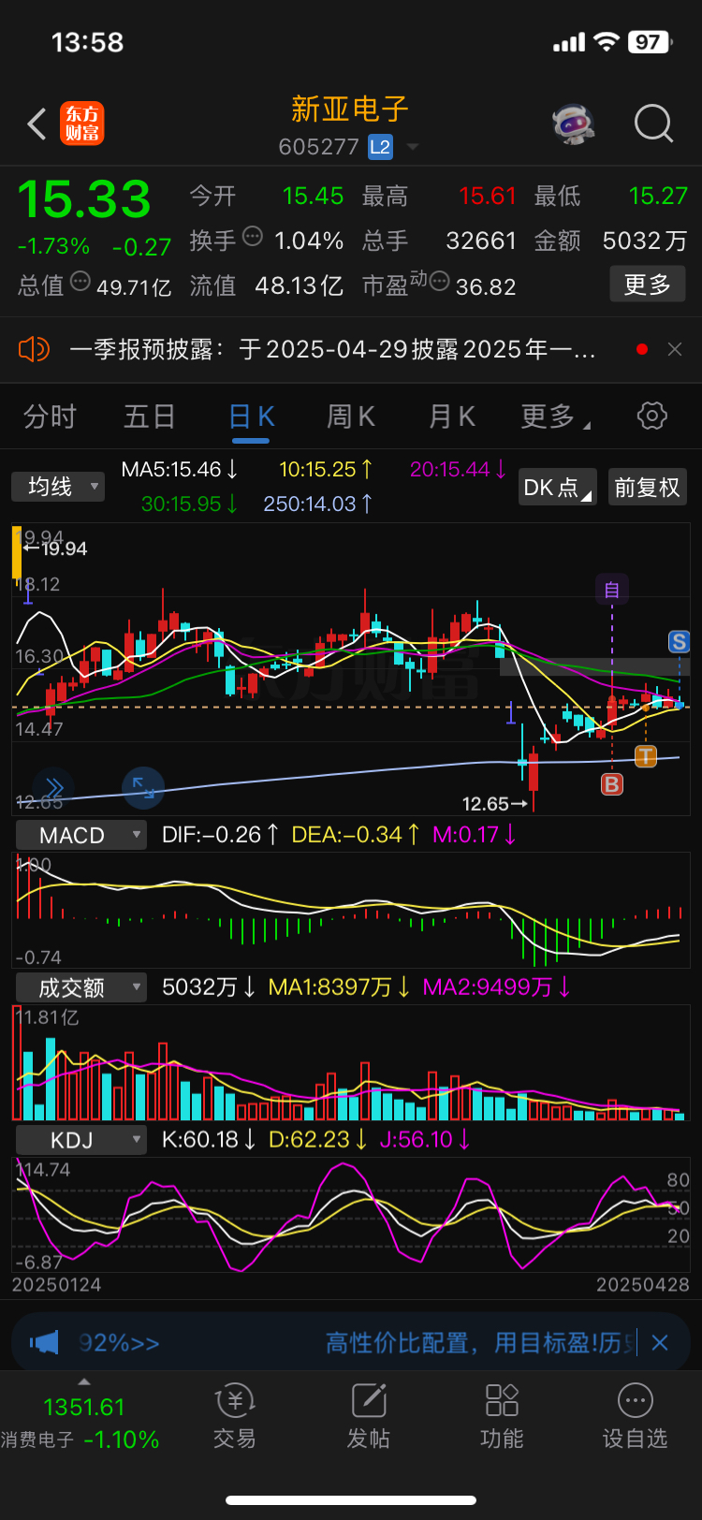
Task: Switch to 五日 chart tab
Action: [150, 417]
